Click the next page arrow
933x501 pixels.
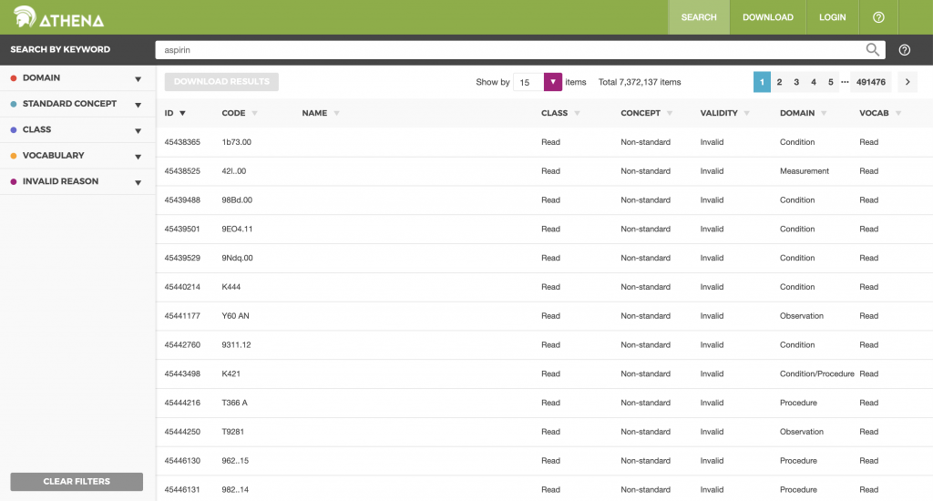pyautogui.click(x=907, y=82)
